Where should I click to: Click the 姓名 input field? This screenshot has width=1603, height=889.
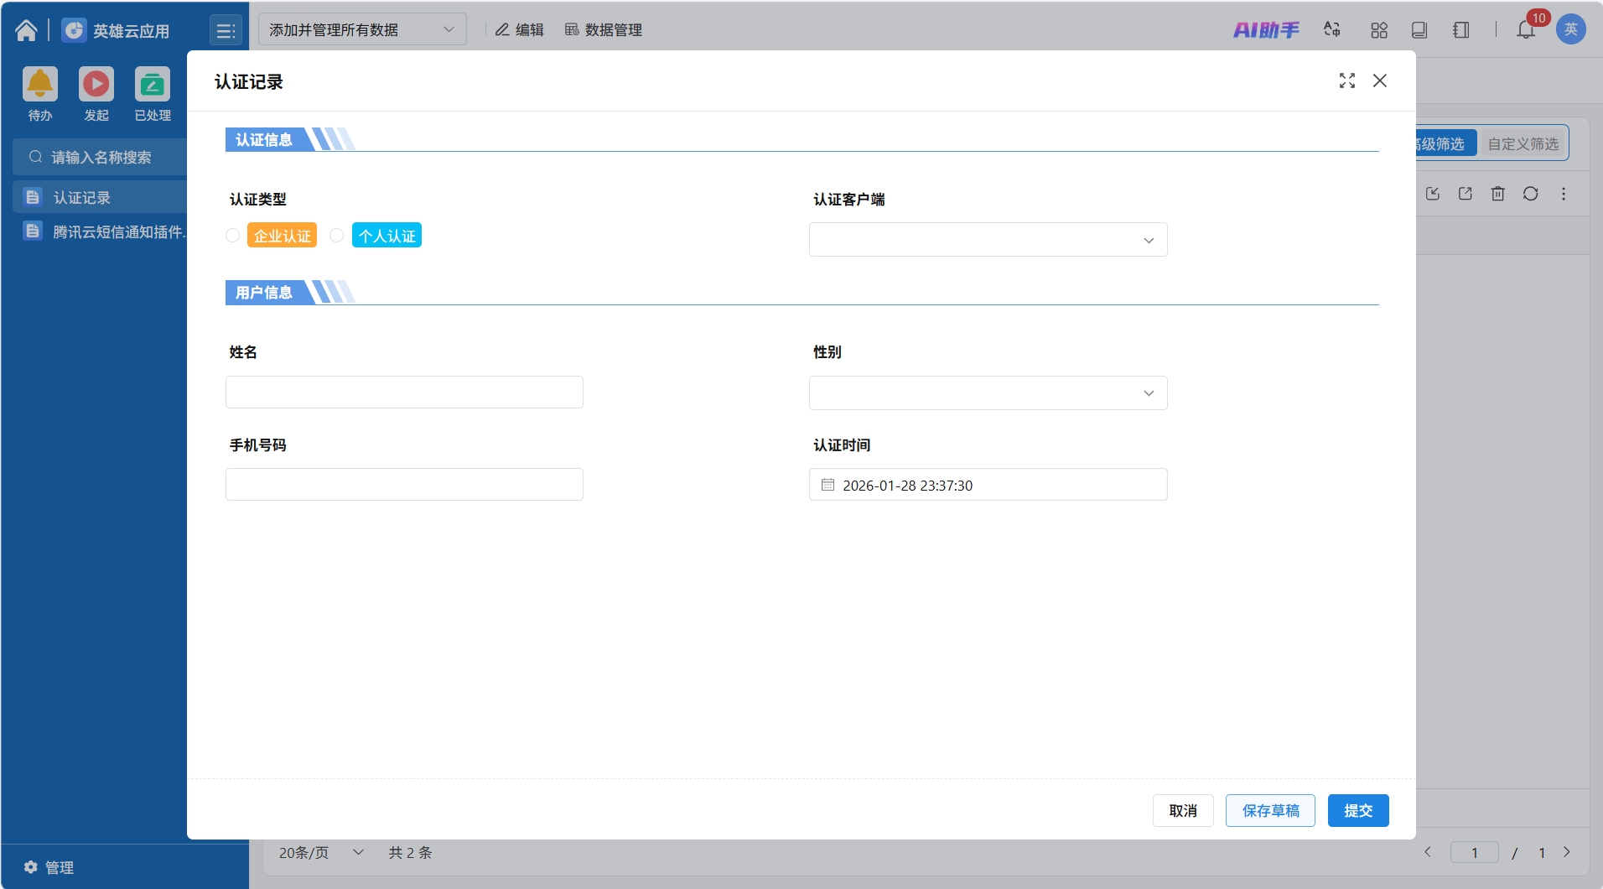click(x=404, y=393)
